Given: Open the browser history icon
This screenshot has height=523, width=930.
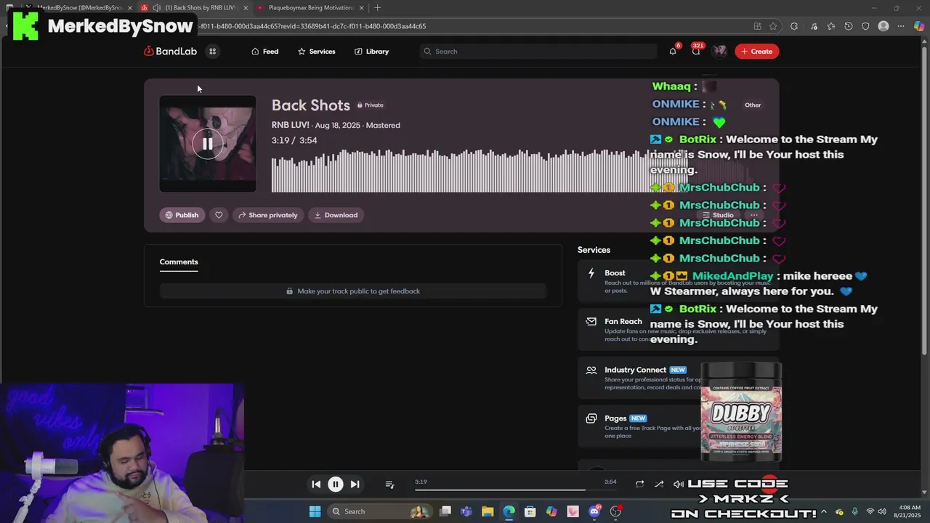Looking at the screenshot, I should click(849, 26).
